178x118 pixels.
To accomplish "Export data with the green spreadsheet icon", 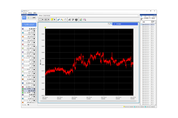I will pyautogui.click(x=81, y=20).
